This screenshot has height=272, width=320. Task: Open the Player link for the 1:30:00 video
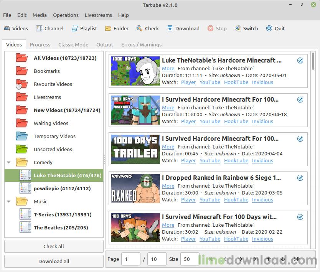pyautogui.click(x=188, y=121)
